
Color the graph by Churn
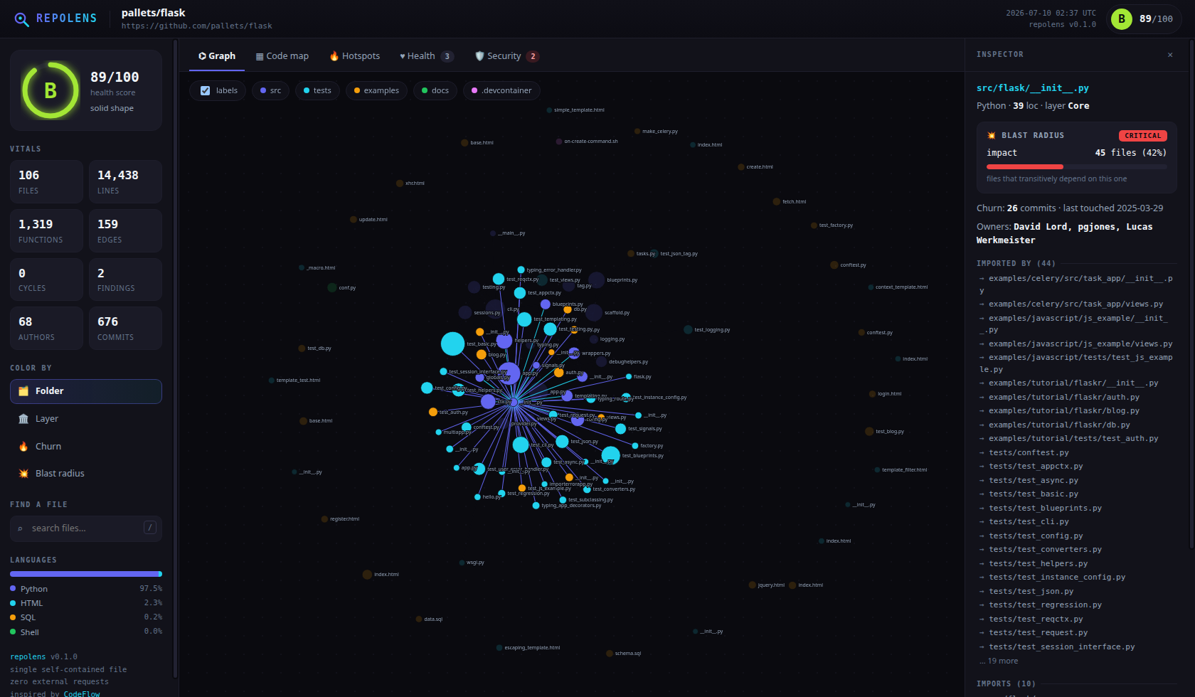(86, 447)
